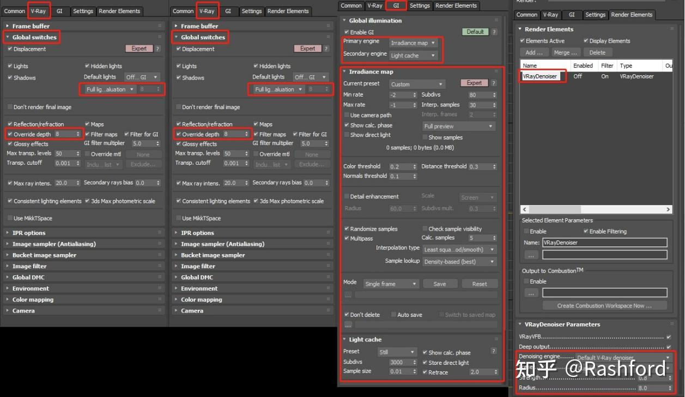Switch to V-Ray tab in Render Elements panel
Screen dimensions: 685x397
[550, 15]
